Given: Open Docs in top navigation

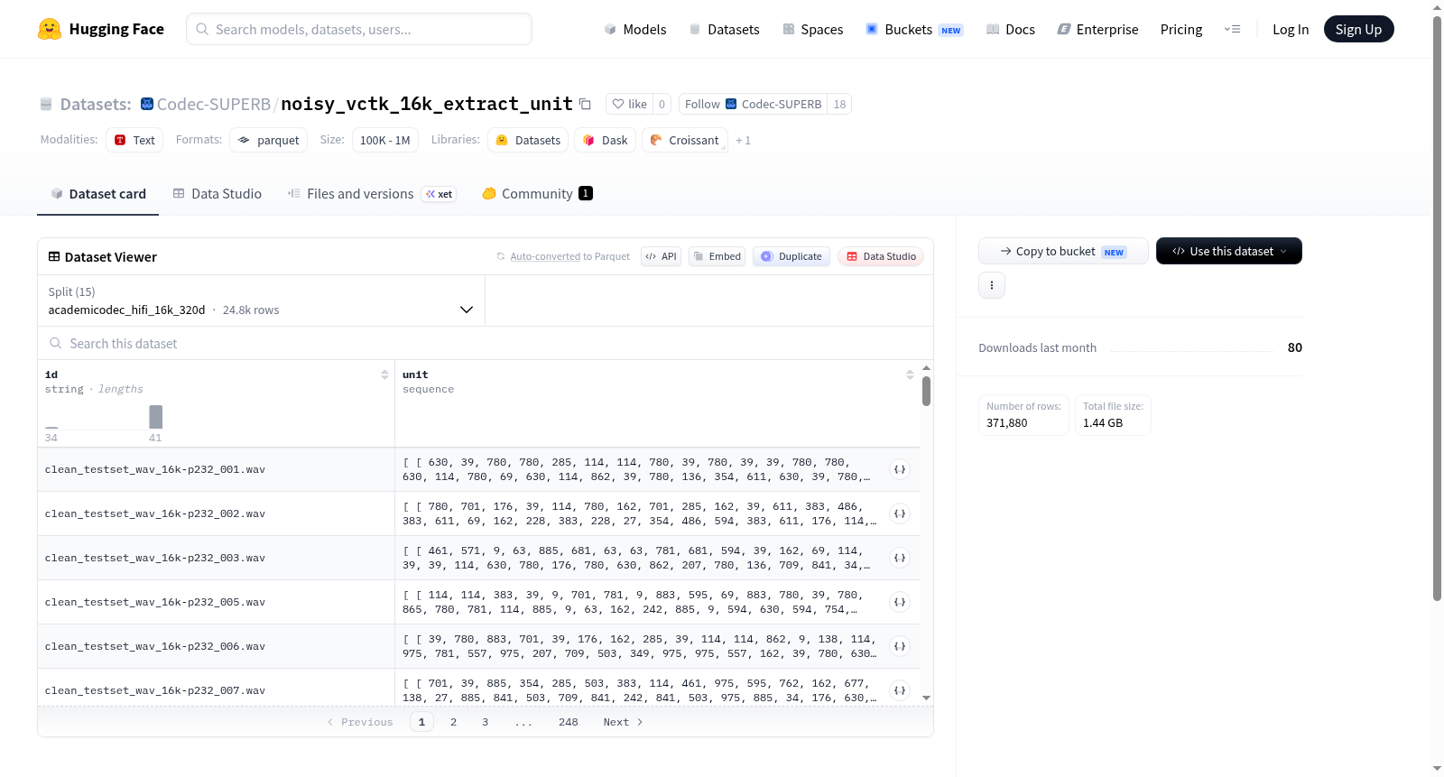Looking at the screenshot, I should tap(1010, 29).
